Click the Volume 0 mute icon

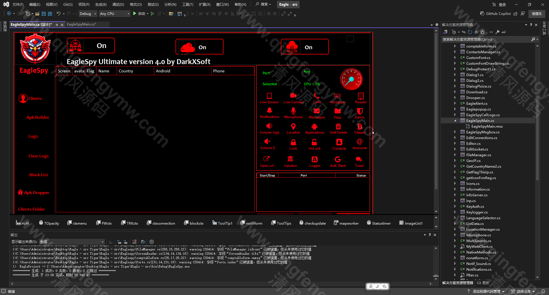[267, 141]
